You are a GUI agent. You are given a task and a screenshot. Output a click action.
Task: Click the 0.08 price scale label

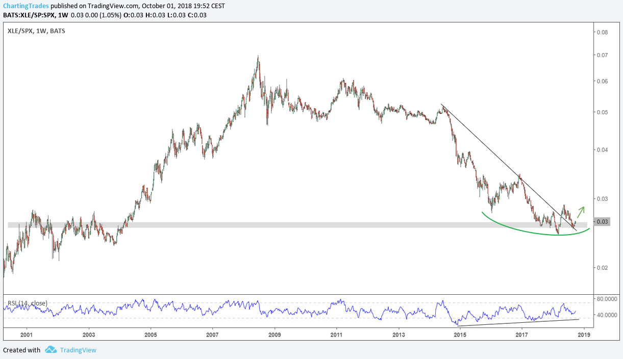pyautogui.click(x=602, y=32)
